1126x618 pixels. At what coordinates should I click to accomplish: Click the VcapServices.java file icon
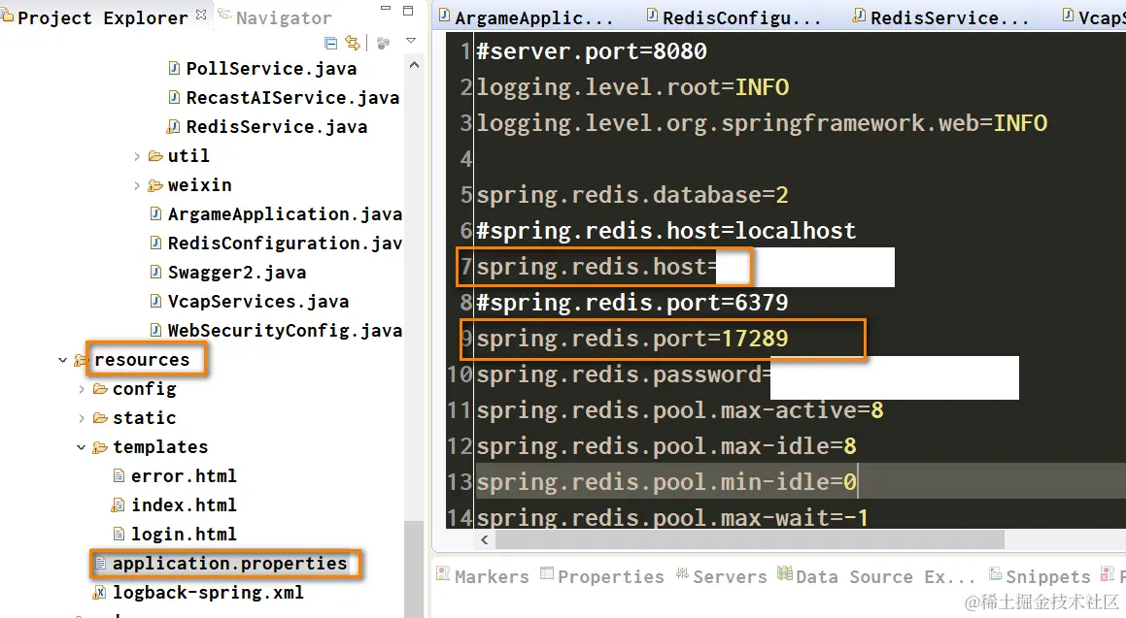(155, 301)
